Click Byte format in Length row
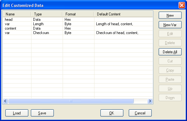This screenshot has width=187, height=121. tap(68, 24)
